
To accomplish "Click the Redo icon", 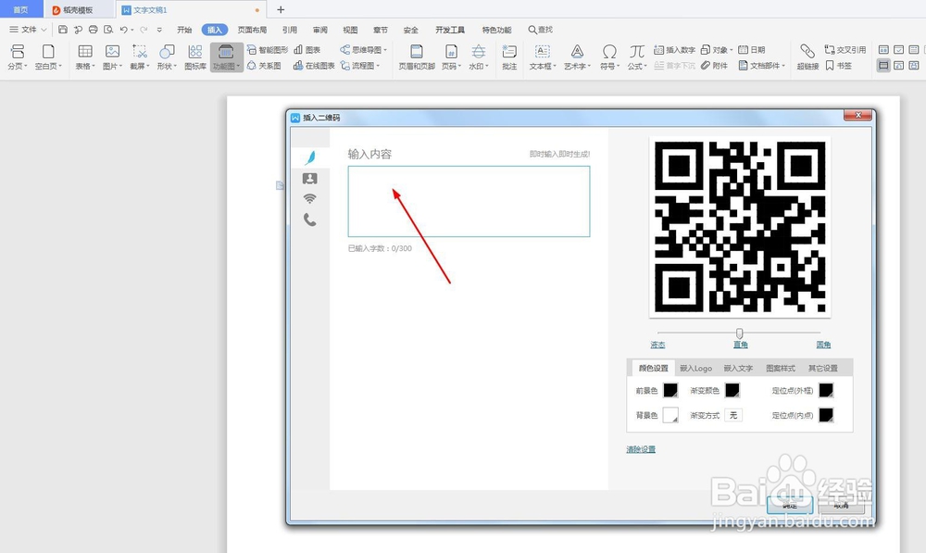I will [144, 30].
